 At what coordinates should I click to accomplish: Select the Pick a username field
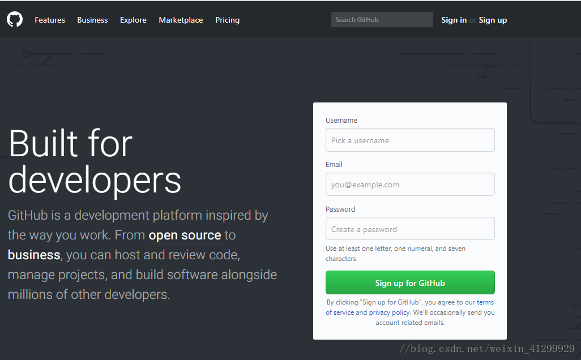point(410,140)
